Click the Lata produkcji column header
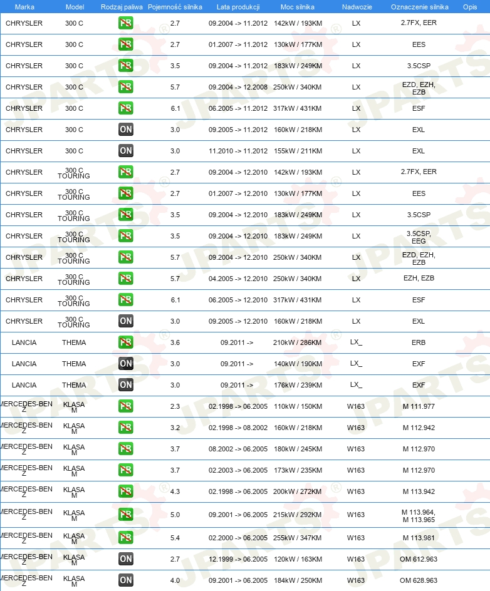This screenshot has width=490, height=591. [x=238, y=7]
